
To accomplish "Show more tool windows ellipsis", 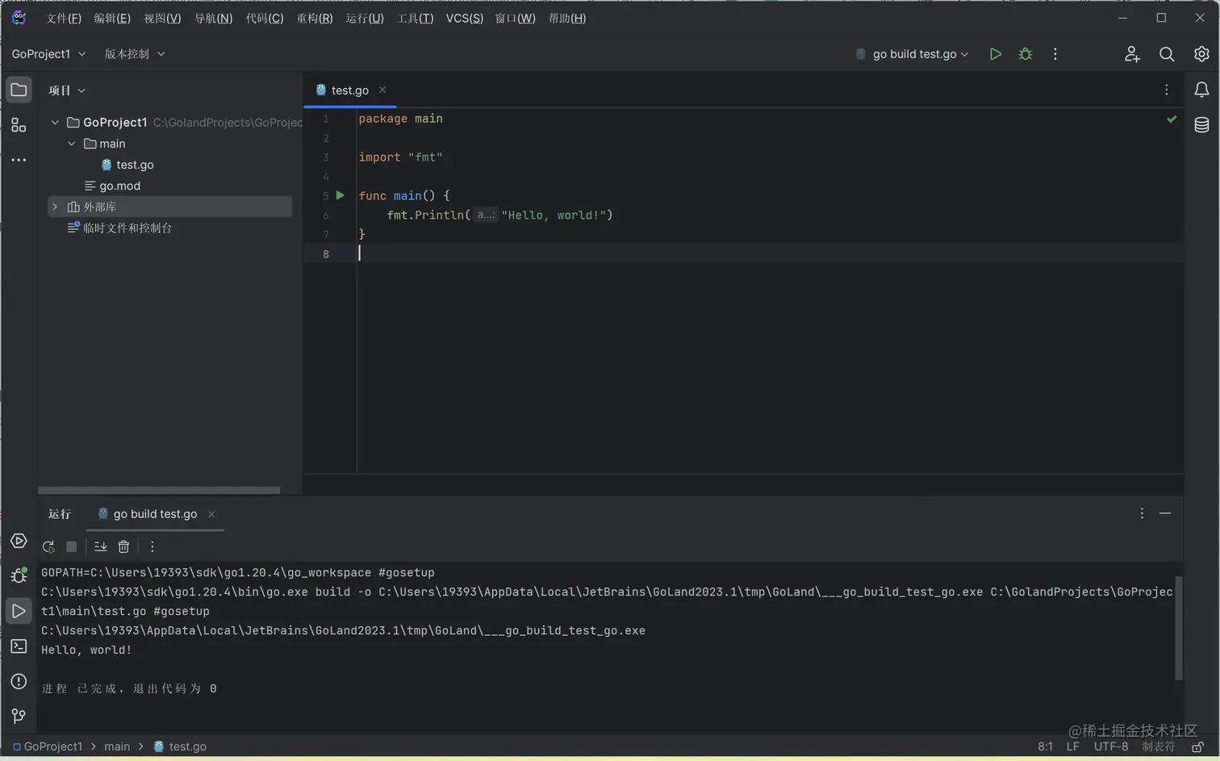I will pos(19,160).
